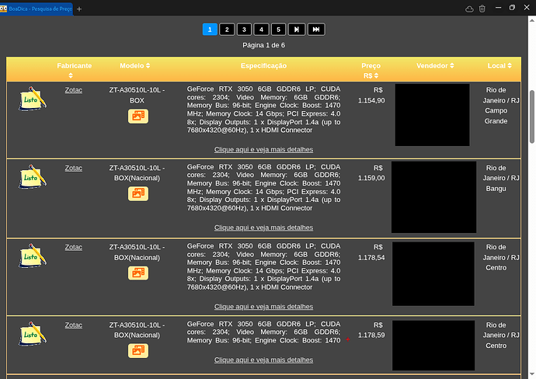Go to next page arrow button
The image size is (536, 379).
(297, 30)
